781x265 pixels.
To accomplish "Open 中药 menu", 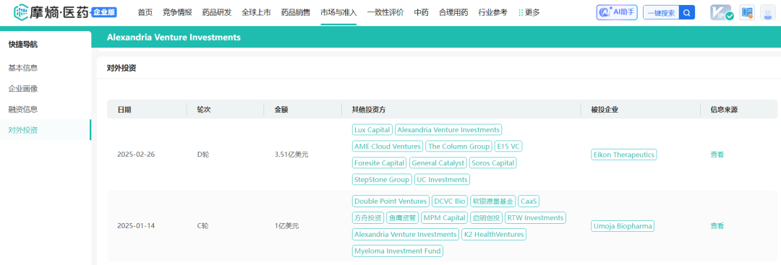I will 422,12.
